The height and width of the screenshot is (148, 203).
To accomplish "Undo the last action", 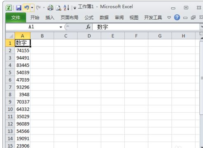I will coord(26,8).
